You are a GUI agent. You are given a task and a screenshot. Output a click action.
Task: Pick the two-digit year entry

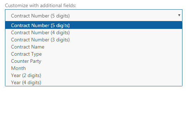coord(94,75)
